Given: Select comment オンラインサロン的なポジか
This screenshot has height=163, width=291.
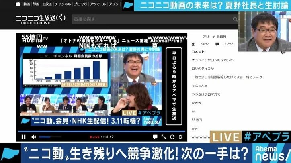Looking at the screenshot, I should [x=213, y=60].
